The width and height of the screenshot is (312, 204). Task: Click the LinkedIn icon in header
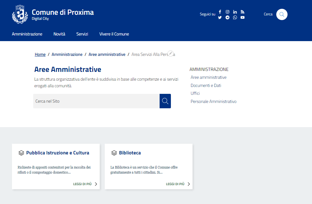click(235, 12)
